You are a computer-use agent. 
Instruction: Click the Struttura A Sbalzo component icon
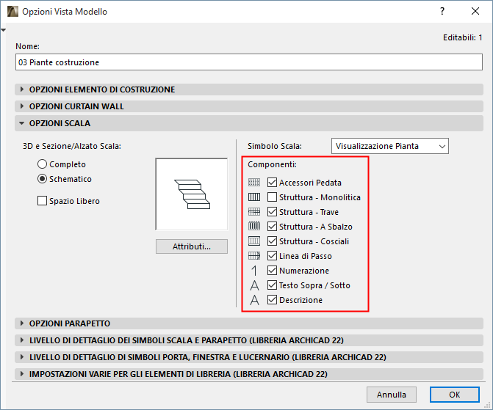click(254, 227)
